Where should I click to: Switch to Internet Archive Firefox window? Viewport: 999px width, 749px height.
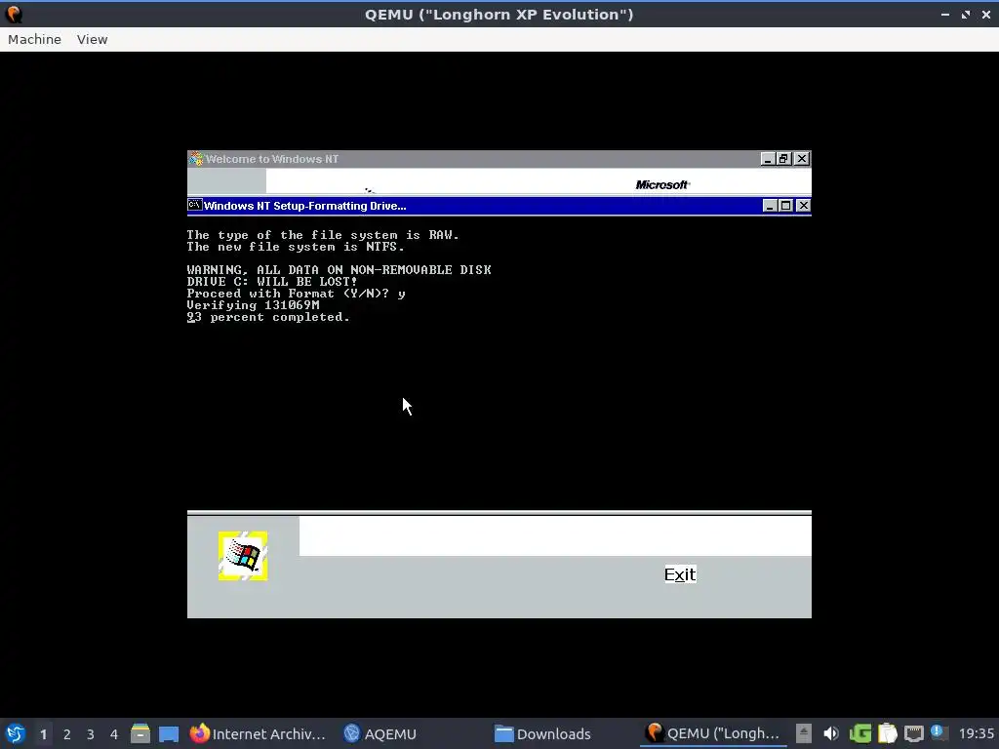click(258, 733)
